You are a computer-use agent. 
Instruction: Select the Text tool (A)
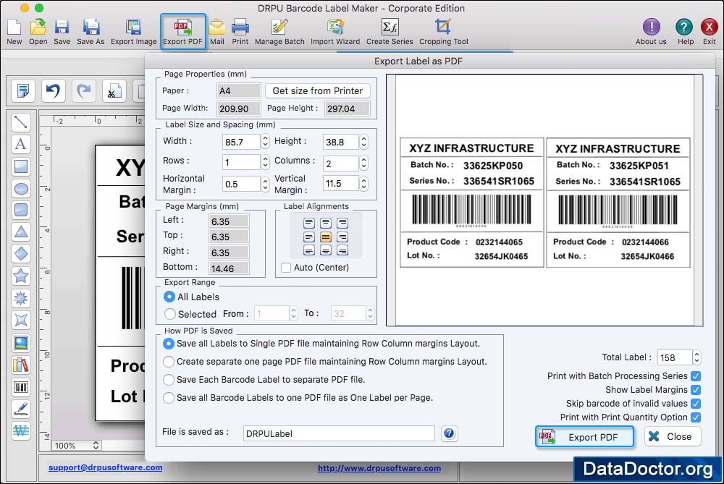point(21,144)
